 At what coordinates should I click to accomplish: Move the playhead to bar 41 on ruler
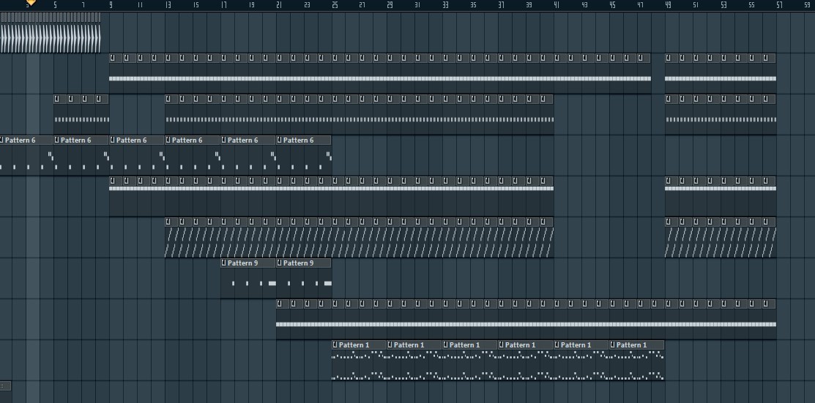click(557, 5)
